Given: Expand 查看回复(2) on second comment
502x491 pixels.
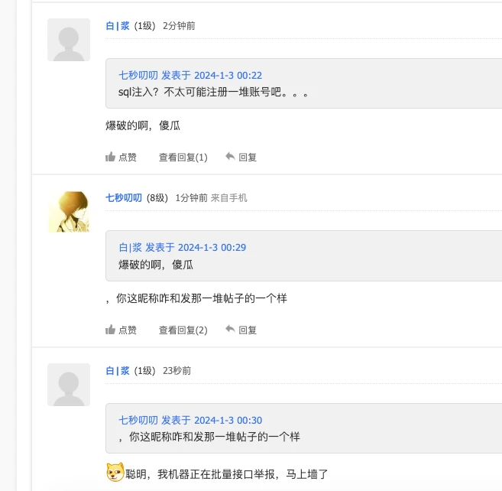Looking at the screenshot, I should [x=183, y=330].
